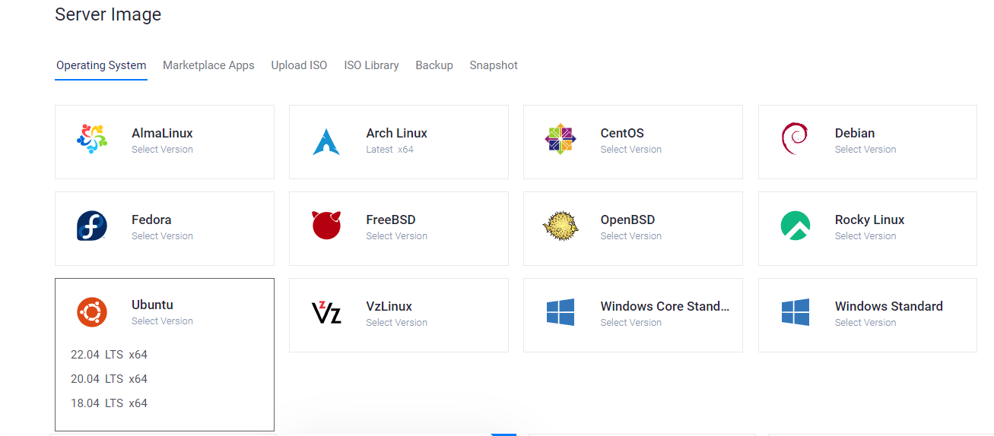The image size is (994, 436).
Task: Open Select Version under Rocky Linux
Action: point(865,236)
